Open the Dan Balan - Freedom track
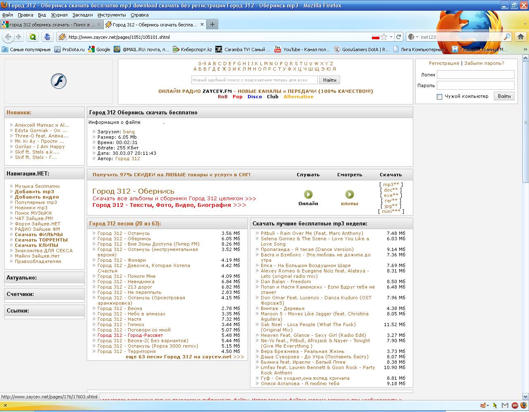 coord(286,282)
